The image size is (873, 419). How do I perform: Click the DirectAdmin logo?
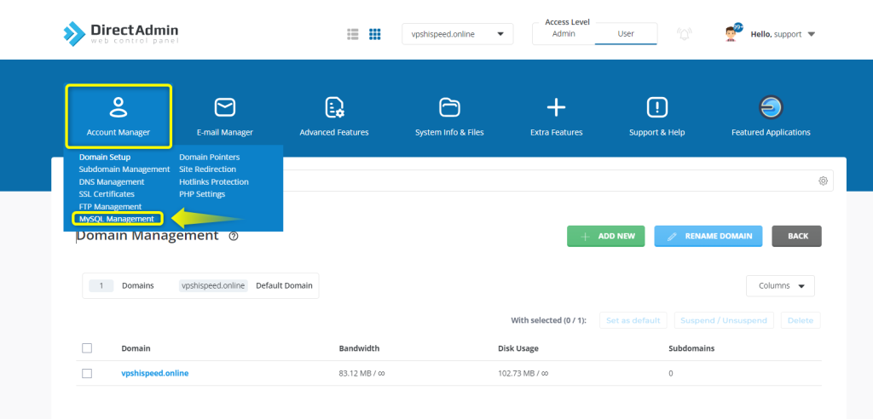pos(121,33)
